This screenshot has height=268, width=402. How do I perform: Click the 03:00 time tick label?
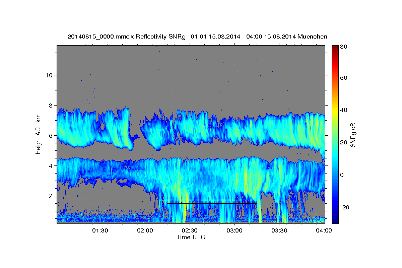[x=234, y=230]
